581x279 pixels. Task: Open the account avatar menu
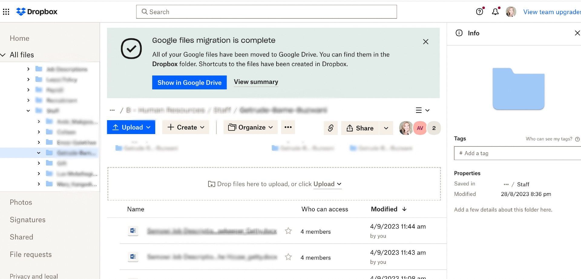511,12
